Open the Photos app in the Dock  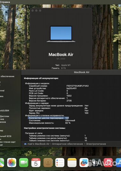pos(12,162)
